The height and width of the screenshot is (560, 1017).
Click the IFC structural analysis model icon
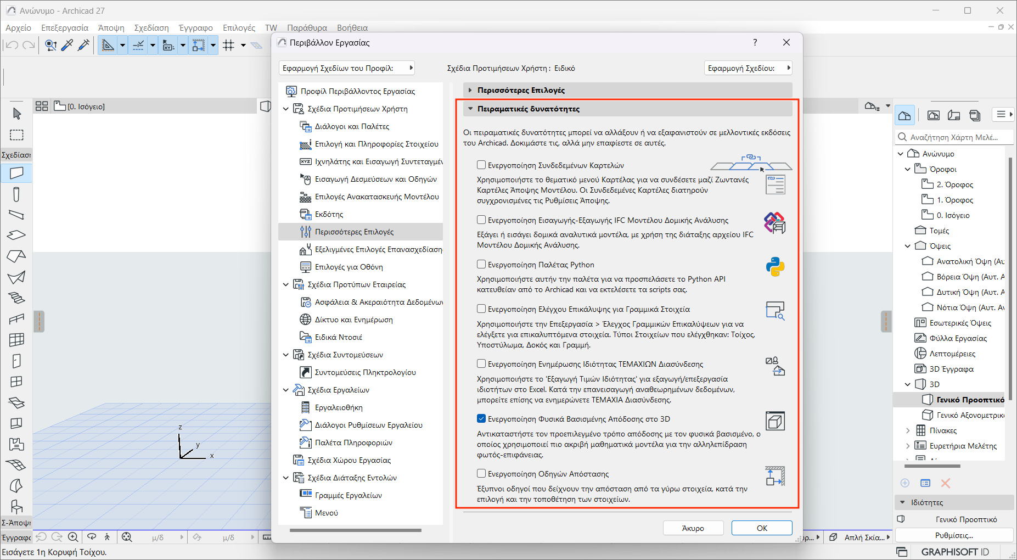[x=775, y=222]
